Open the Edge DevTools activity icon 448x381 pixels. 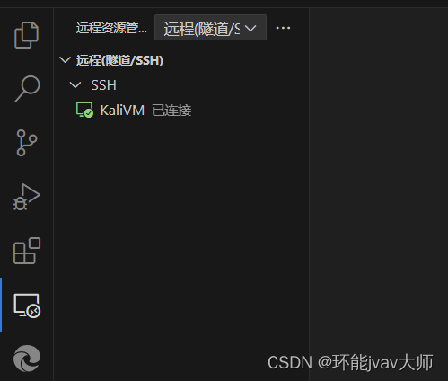(x=27, y=359)
